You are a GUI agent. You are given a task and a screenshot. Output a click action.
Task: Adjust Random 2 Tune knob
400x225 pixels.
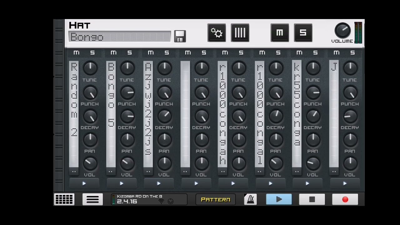pos(90,69)
